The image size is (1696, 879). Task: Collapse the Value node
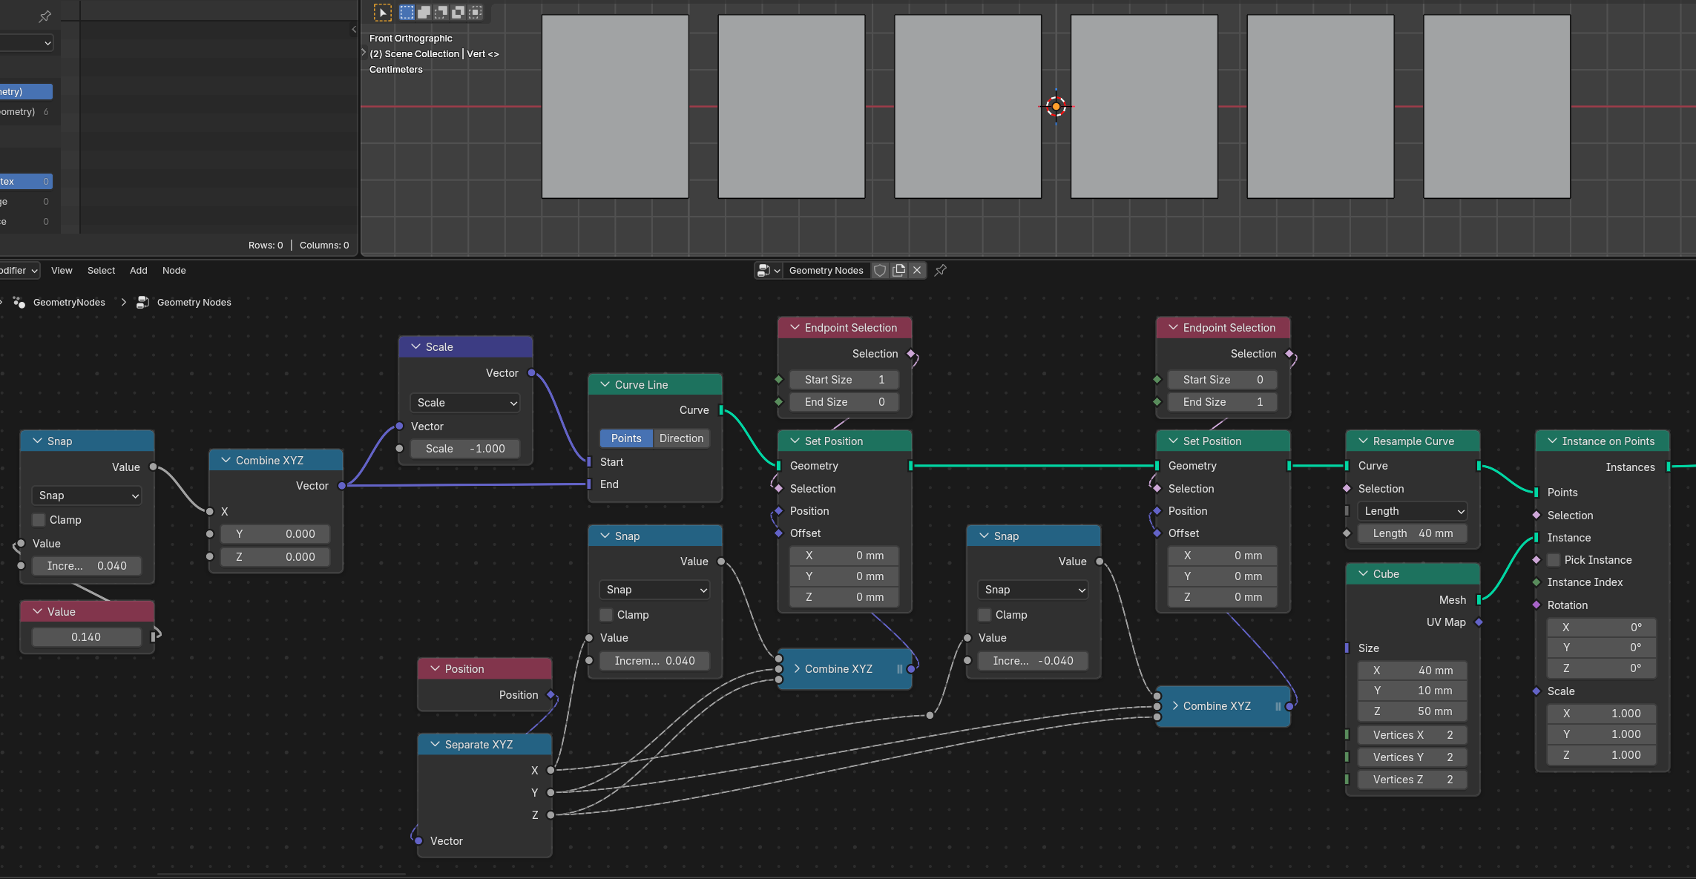click(x=38, y=612)
